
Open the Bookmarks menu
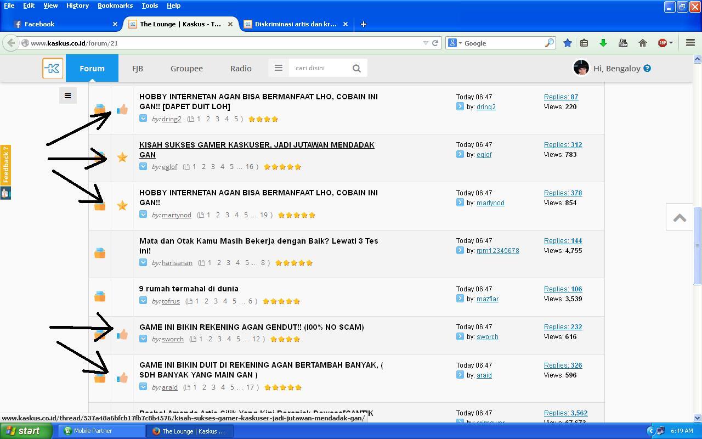coord(115,5)
